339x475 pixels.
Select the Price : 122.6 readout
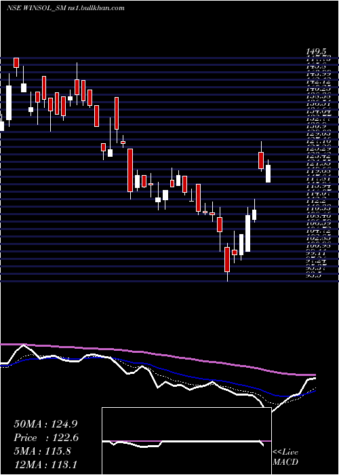pos(47,438)
